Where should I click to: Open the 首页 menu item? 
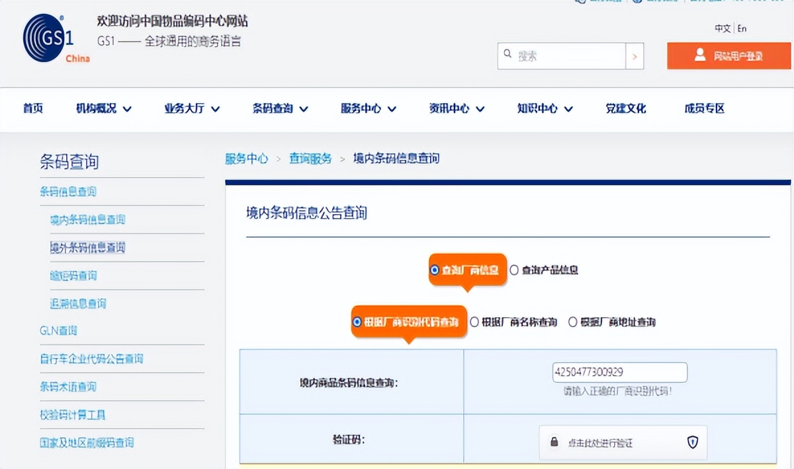point(33,108)
